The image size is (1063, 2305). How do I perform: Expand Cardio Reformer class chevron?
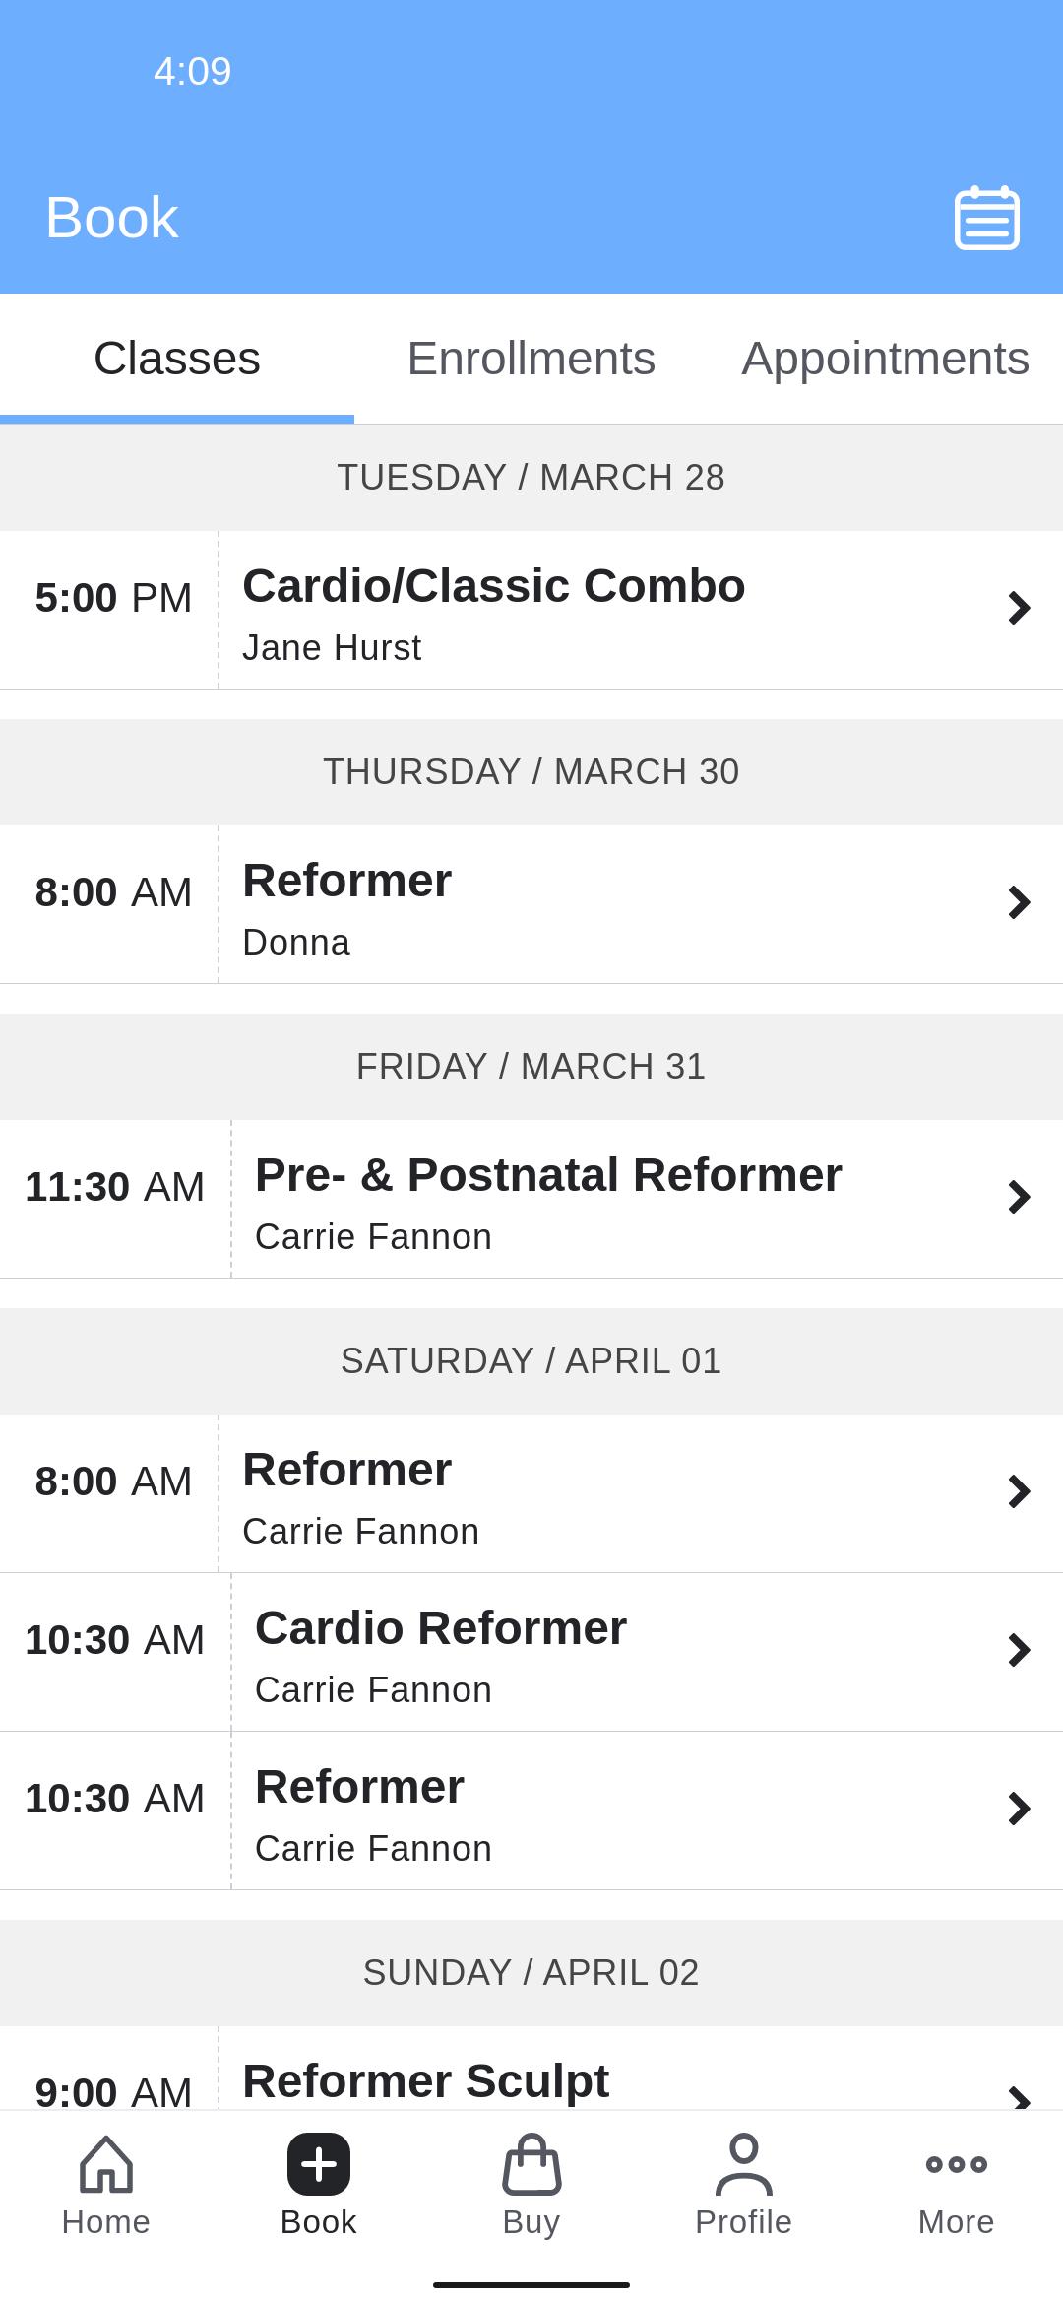pyautogui.click(x=1019, y=1650)
